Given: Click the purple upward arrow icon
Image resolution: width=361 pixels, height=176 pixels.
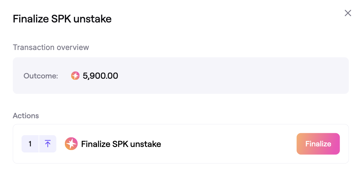Looking at the screenshot, I should pyautogui.click(x=48, y=144).
